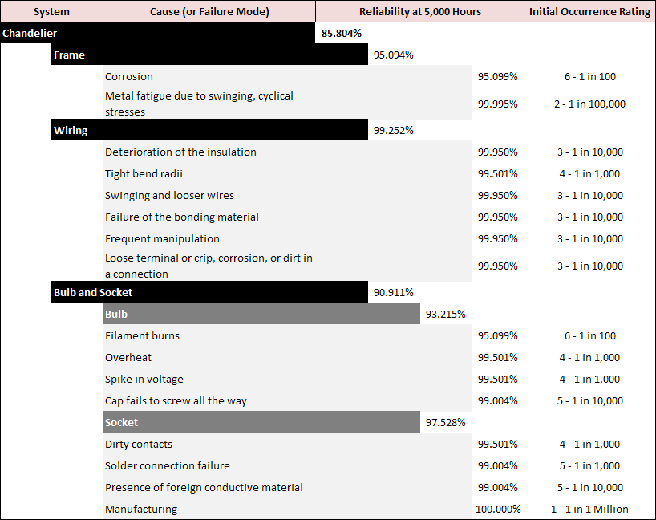Viewport: 656px width, 520px height.
Task: Click the 99.995% reliability value
Action: (497, 104)
